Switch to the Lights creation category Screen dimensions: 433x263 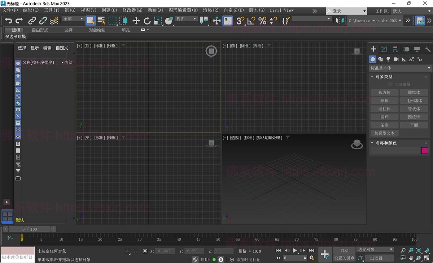388,59
